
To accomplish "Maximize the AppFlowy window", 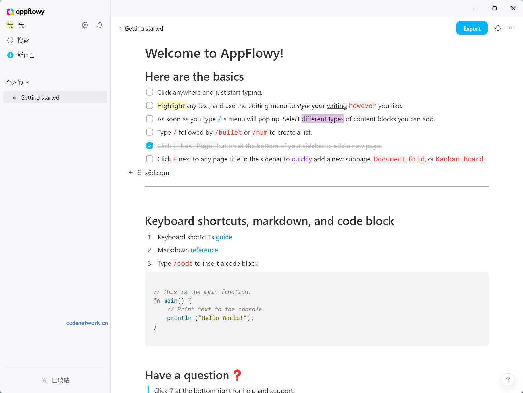I will click(x=494, y=8).
